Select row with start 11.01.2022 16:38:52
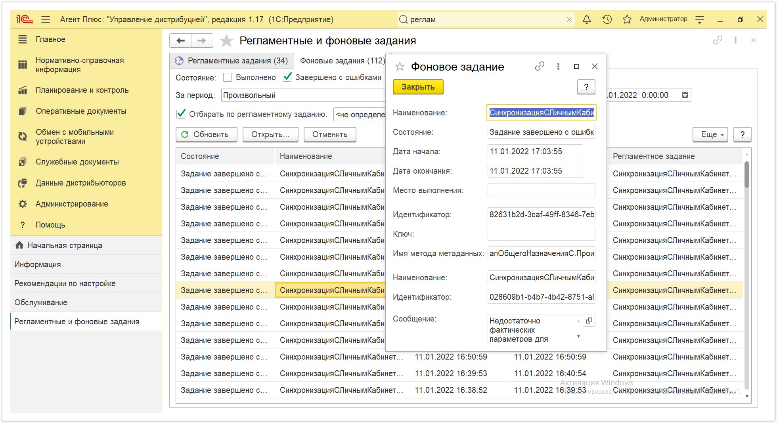This screenshot has height=423, width=777. pos(459,390)
